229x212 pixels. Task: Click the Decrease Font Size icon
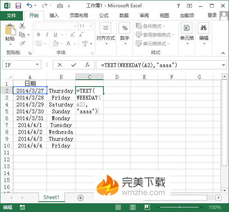(x=81, y=35)
